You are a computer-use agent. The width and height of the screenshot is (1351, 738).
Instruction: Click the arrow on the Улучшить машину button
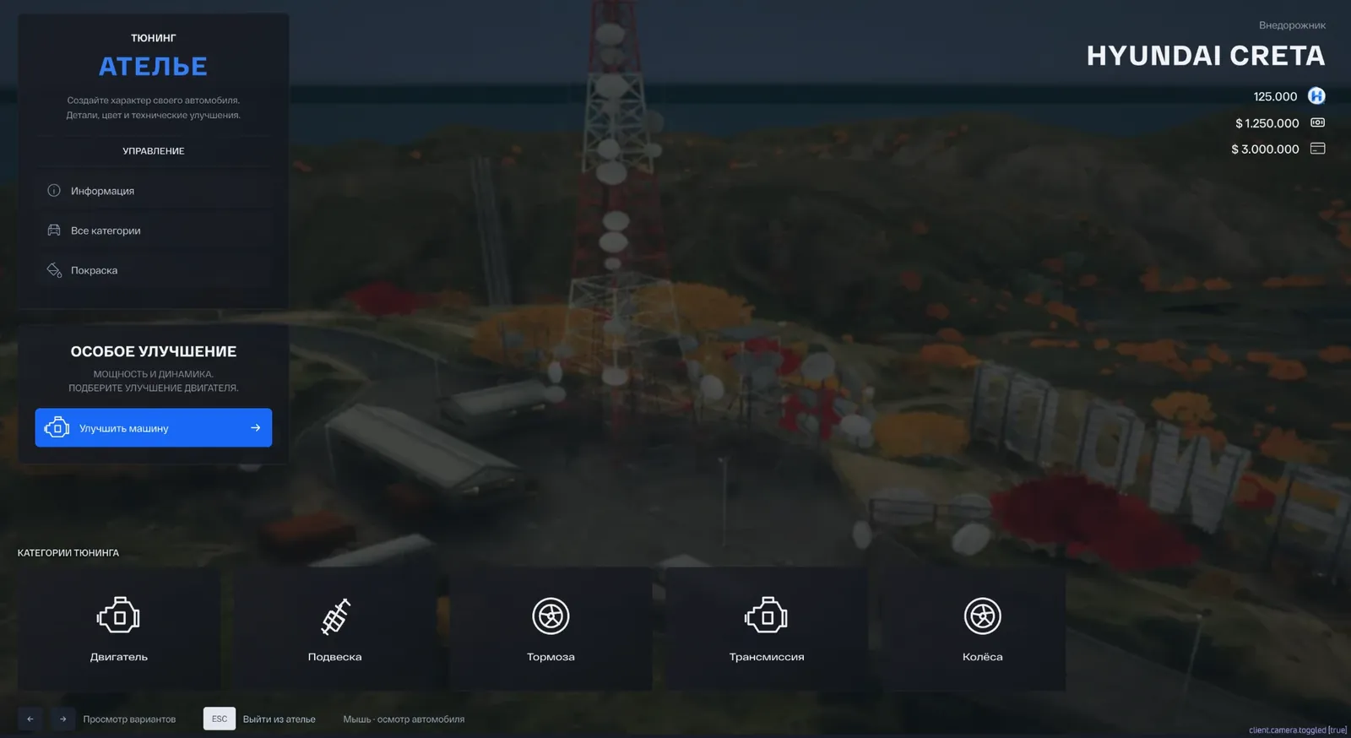[255, 427]
